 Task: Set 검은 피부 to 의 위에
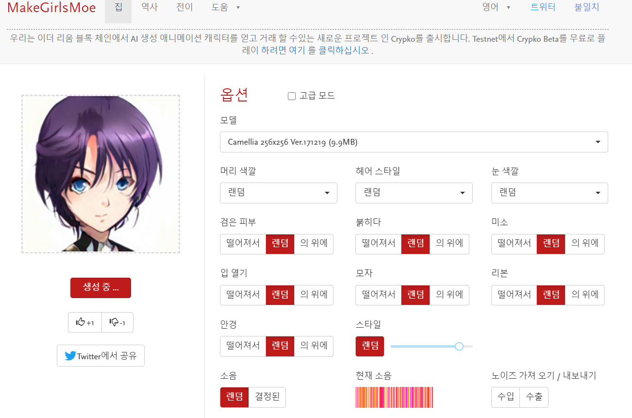314,244
